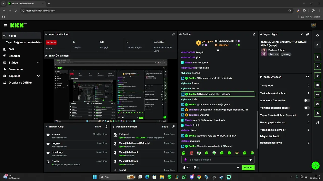323x181 pixels.
Task: Expand the Stüdyo sidebar section
Action: [x=38, y=63]
